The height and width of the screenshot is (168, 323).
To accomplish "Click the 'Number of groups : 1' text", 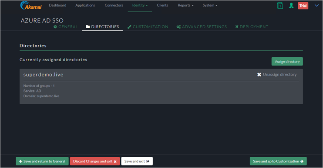I will pos(39,86).
